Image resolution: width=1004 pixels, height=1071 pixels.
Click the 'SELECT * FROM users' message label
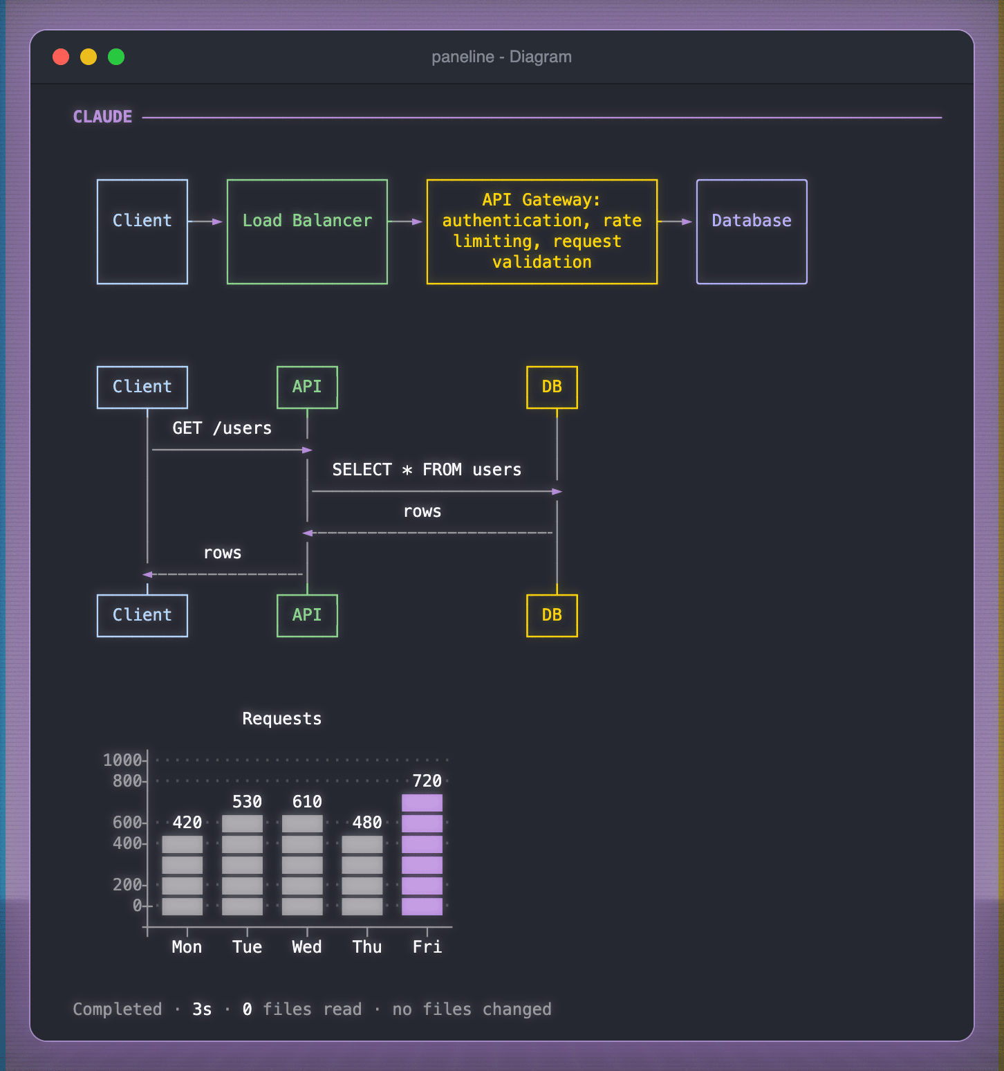pos(427,470)
